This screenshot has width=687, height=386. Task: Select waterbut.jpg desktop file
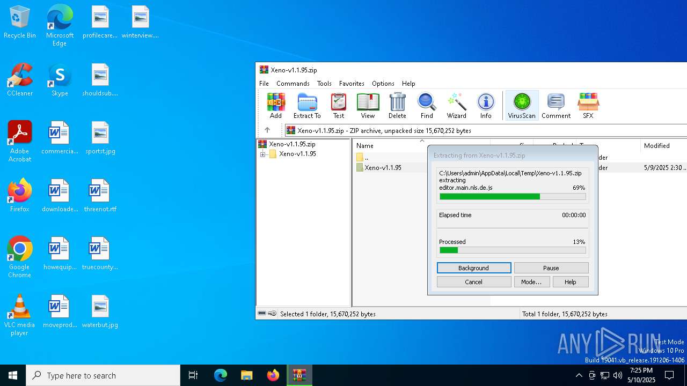100,312
